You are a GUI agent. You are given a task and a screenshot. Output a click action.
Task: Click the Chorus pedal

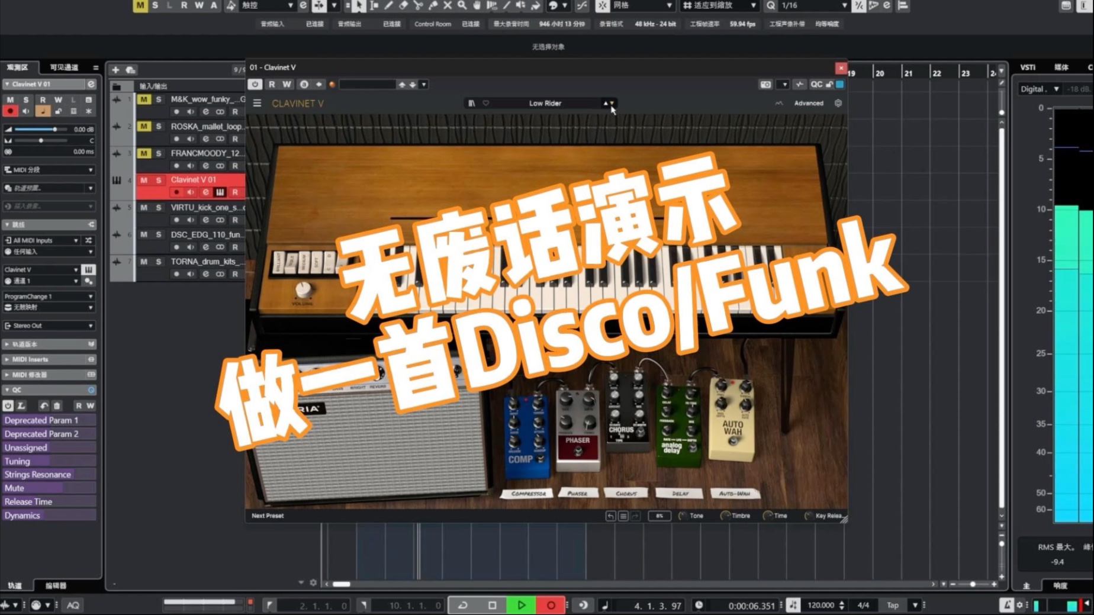tap(627, 412)
